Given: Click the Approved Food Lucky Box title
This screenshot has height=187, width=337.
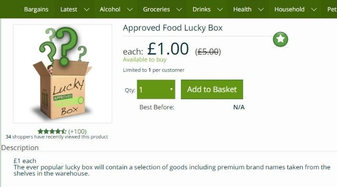Looking at the screenshot, I should (x=172, y=28).
